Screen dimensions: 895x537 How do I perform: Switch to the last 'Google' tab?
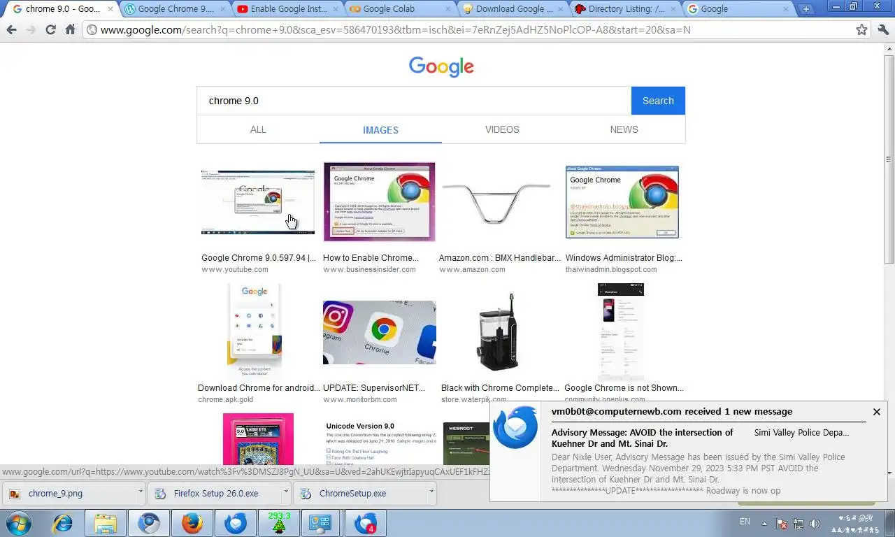coord(738,9)
